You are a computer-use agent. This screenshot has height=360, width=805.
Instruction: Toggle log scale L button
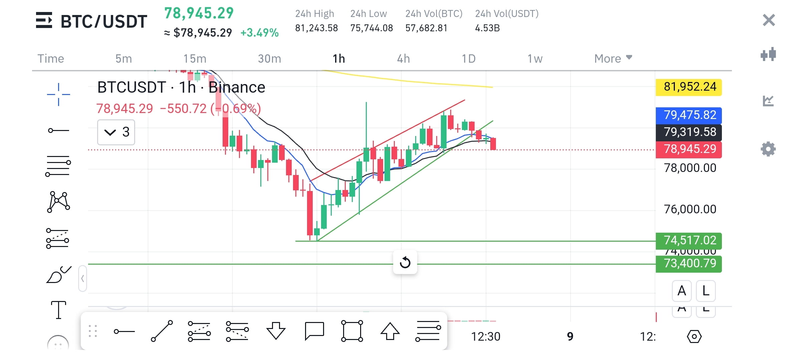coord(706,291)
